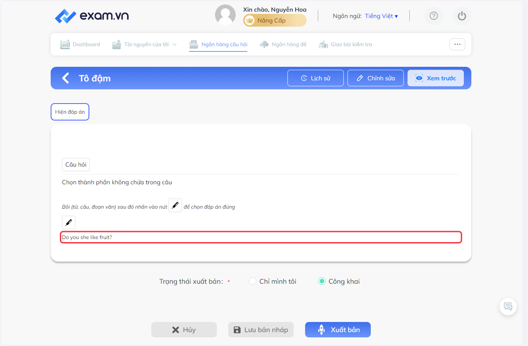Open the Giao bài kiểm tra tab
This screenshot has width=528, height=346.
(345, 44)
